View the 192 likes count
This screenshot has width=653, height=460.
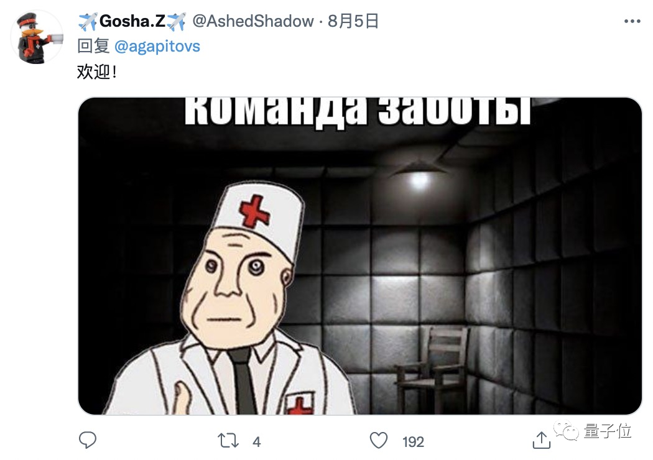point(413,442)
